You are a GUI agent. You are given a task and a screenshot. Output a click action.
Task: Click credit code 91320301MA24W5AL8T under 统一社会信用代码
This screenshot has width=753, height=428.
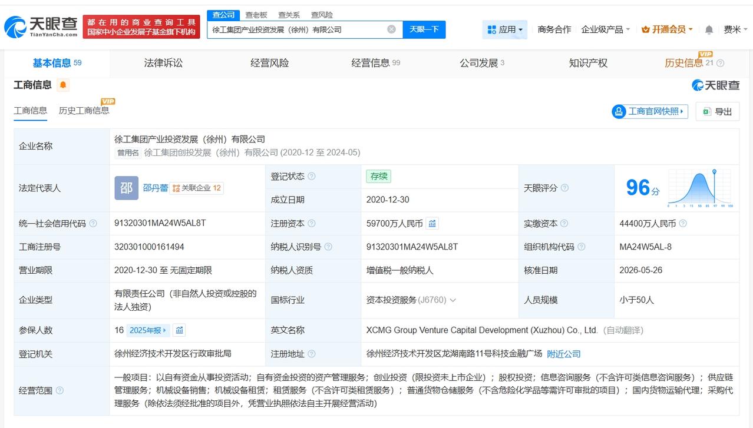coord(160,224)
